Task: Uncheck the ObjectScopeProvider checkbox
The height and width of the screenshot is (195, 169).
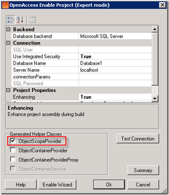Action: [x=13, y=141]
